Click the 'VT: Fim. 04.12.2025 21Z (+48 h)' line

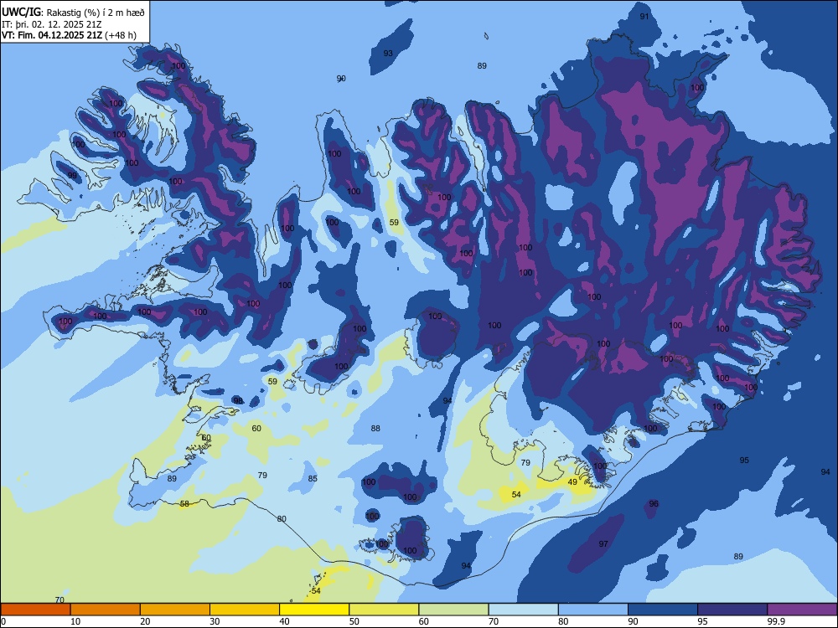(x=69, y=35)
